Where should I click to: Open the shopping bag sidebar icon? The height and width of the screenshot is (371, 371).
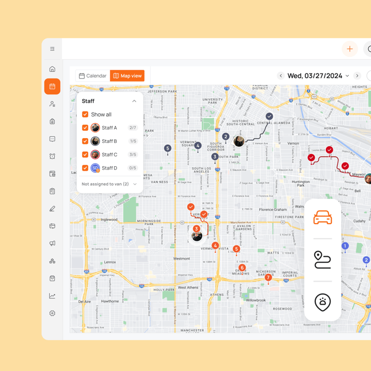tap(52, 278)
